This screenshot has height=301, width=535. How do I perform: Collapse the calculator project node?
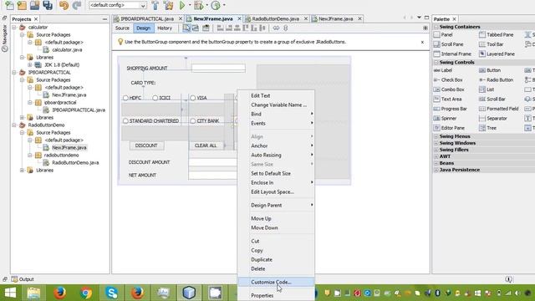click(14, 28)
